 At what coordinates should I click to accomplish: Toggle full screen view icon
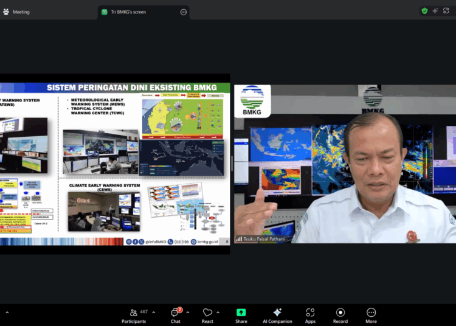point(446,11)
